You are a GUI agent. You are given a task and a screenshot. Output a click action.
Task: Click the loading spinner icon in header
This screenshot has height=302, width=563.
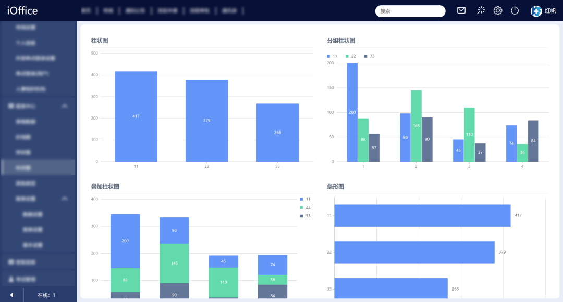(x=481, y=10)
